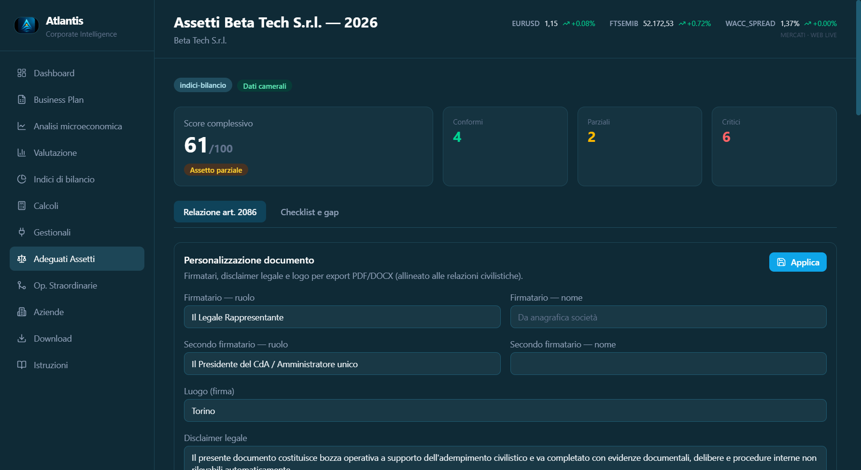Click the Valutazione bar chart icon

tap(22, 152)
